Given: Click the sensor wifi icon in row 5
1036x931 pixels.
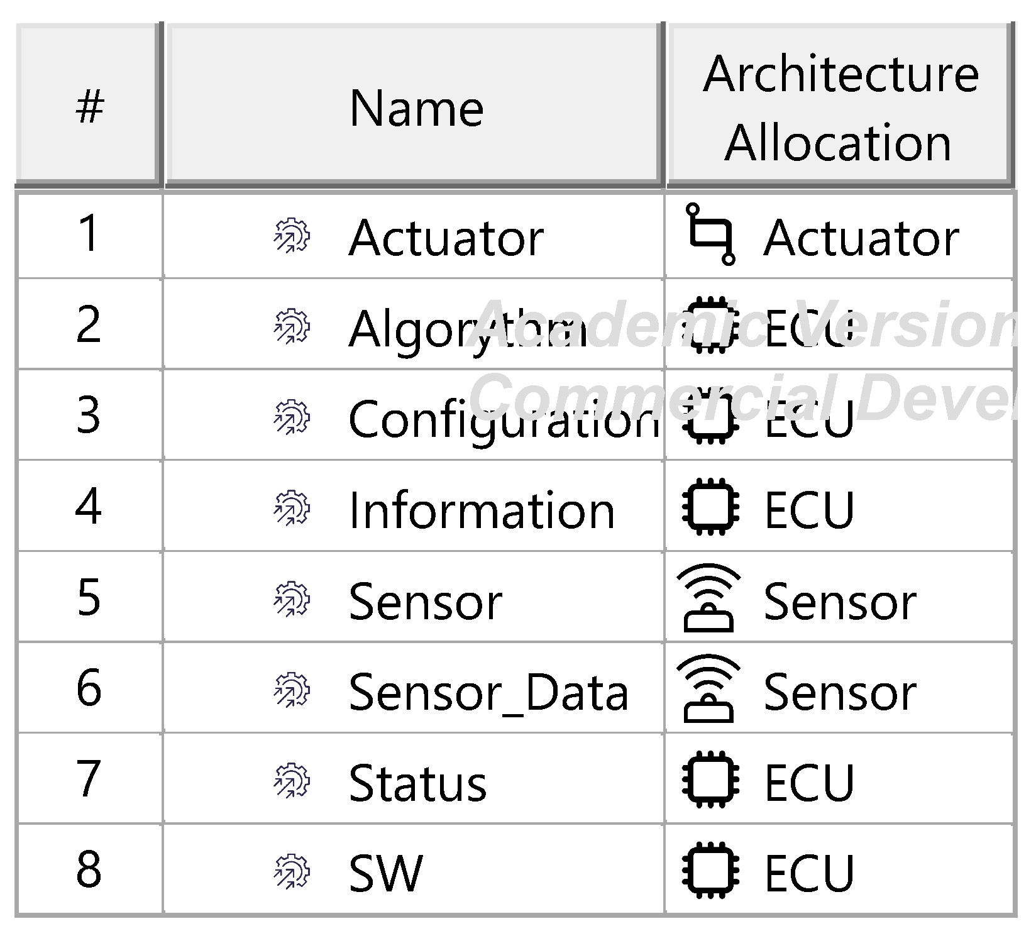Looking at the screenshot, I should pos(709,598).
